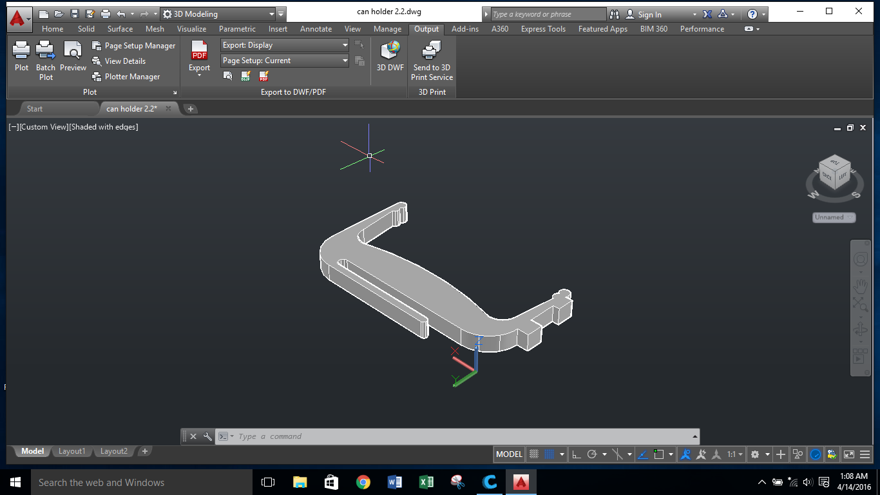Click the Open file folder icon
The image size is (880, 495).
[x=59, y=14]
